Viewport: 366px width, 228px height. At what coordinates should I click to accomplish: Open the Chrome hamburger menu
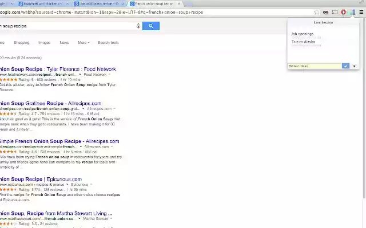pyautogui.click(x=361, y=12)
